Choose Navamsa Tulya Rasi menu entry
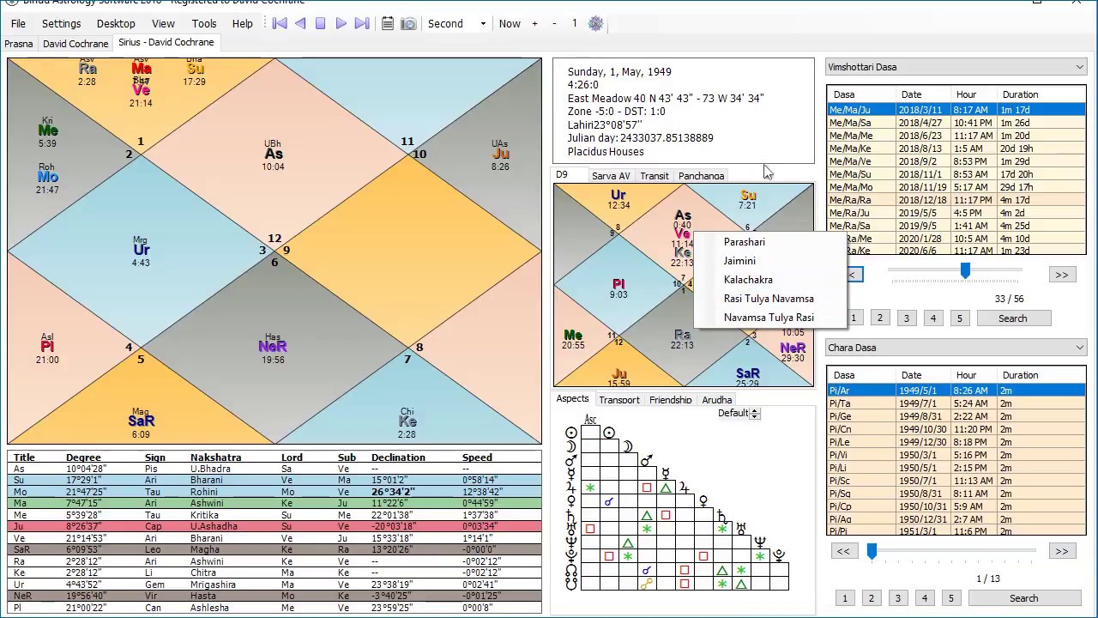The image size is (1098, 618). (769, 318)
